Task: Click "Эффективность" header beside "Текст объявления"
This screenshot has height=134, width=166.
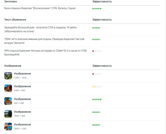Action: click(102, 20)
